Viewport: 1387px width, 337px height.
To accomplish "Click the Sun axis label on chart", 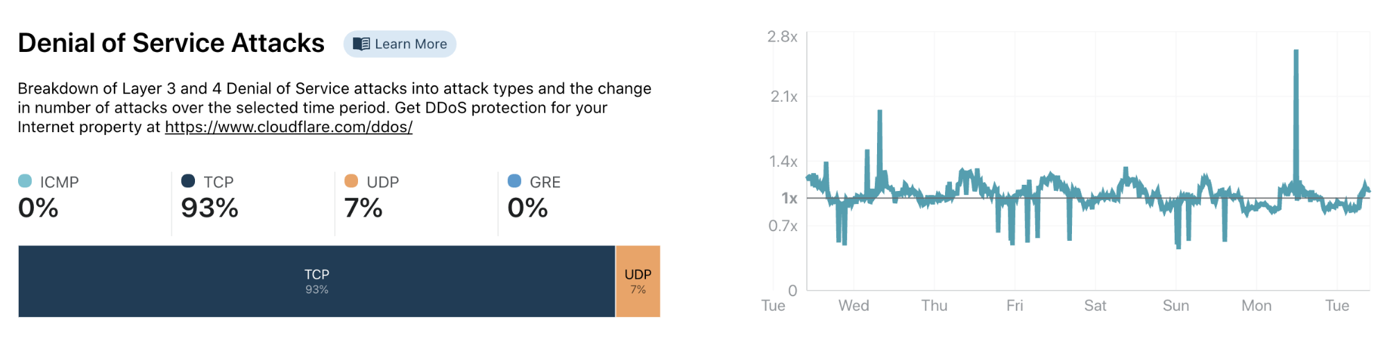I will click(x=1176, y=306).
